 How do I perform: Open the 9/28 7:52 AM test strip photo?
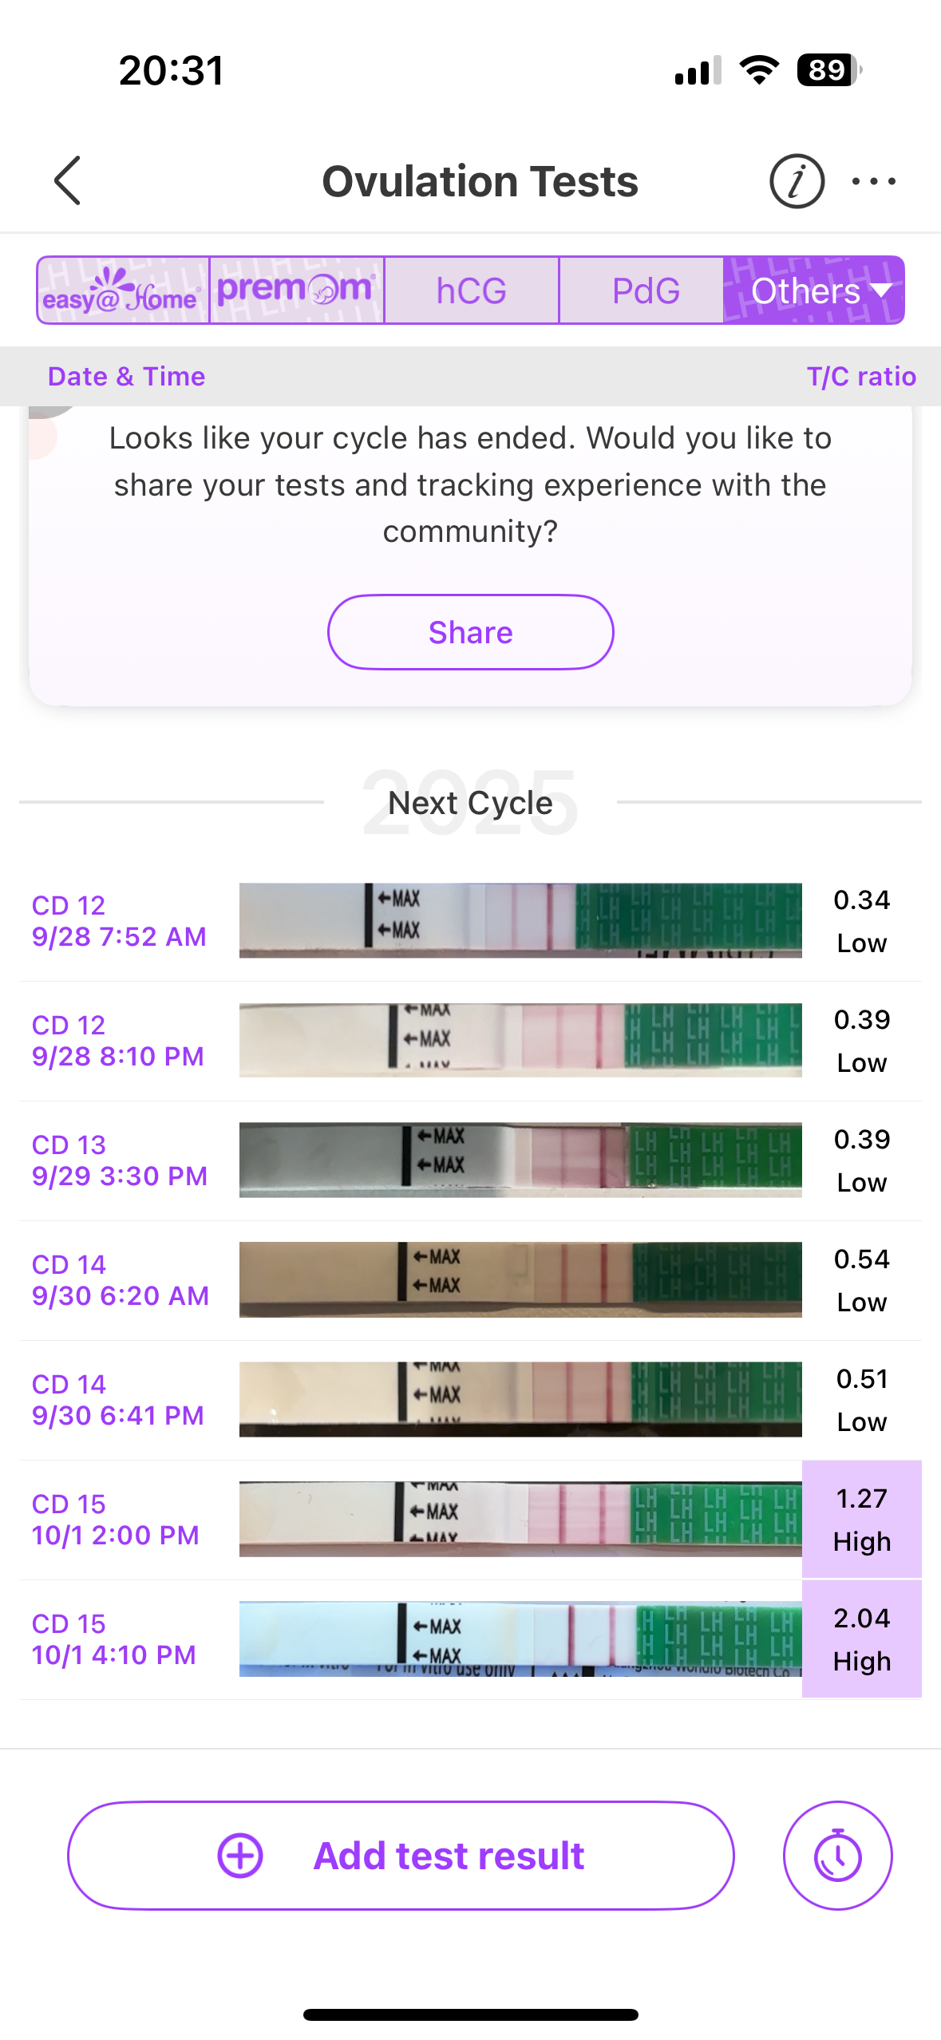coord(520,920)
